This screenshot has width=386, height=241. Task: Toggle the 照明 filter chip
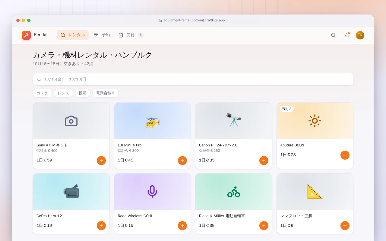83,93
